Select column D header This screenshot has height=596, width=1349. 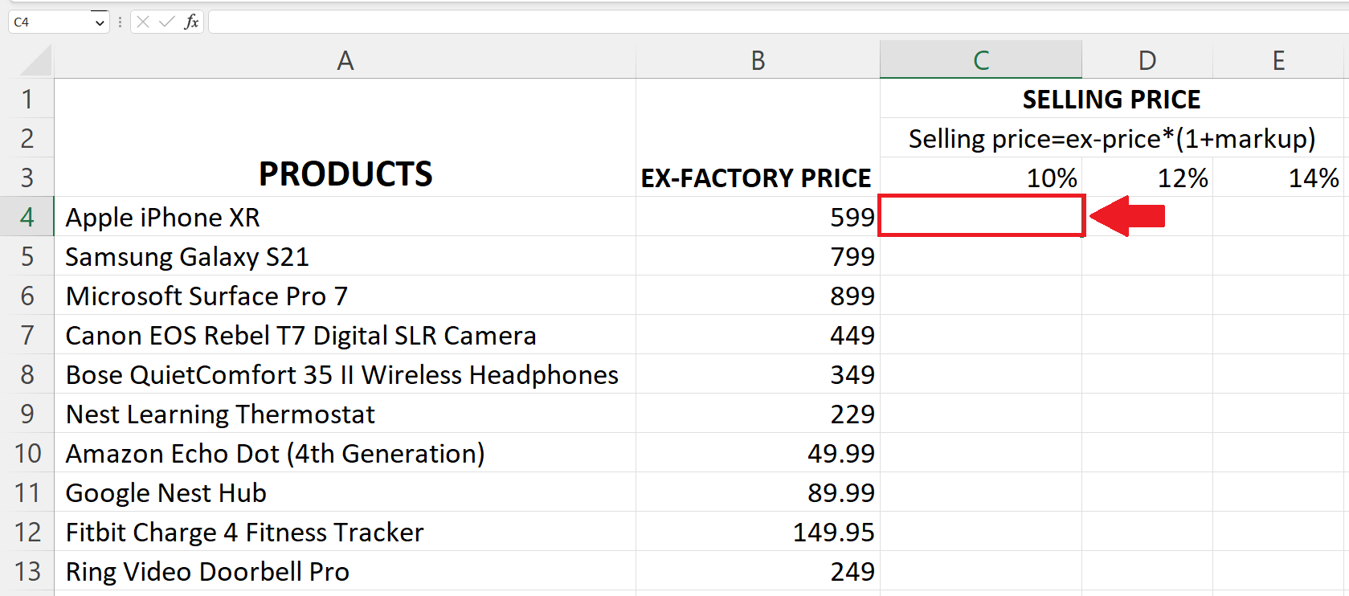[1147, 60]
